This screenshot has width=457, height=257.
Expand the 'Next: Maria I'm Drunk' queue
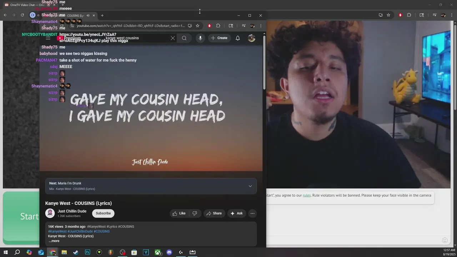coord(250,186)
